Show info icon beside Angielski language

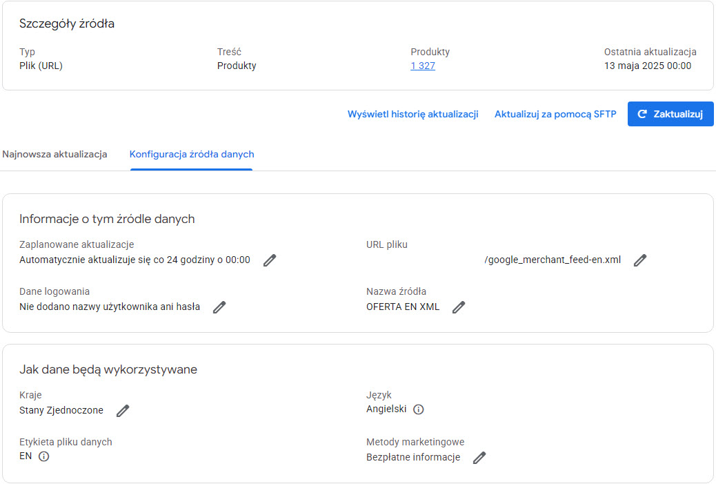click(x=419, y=409)
